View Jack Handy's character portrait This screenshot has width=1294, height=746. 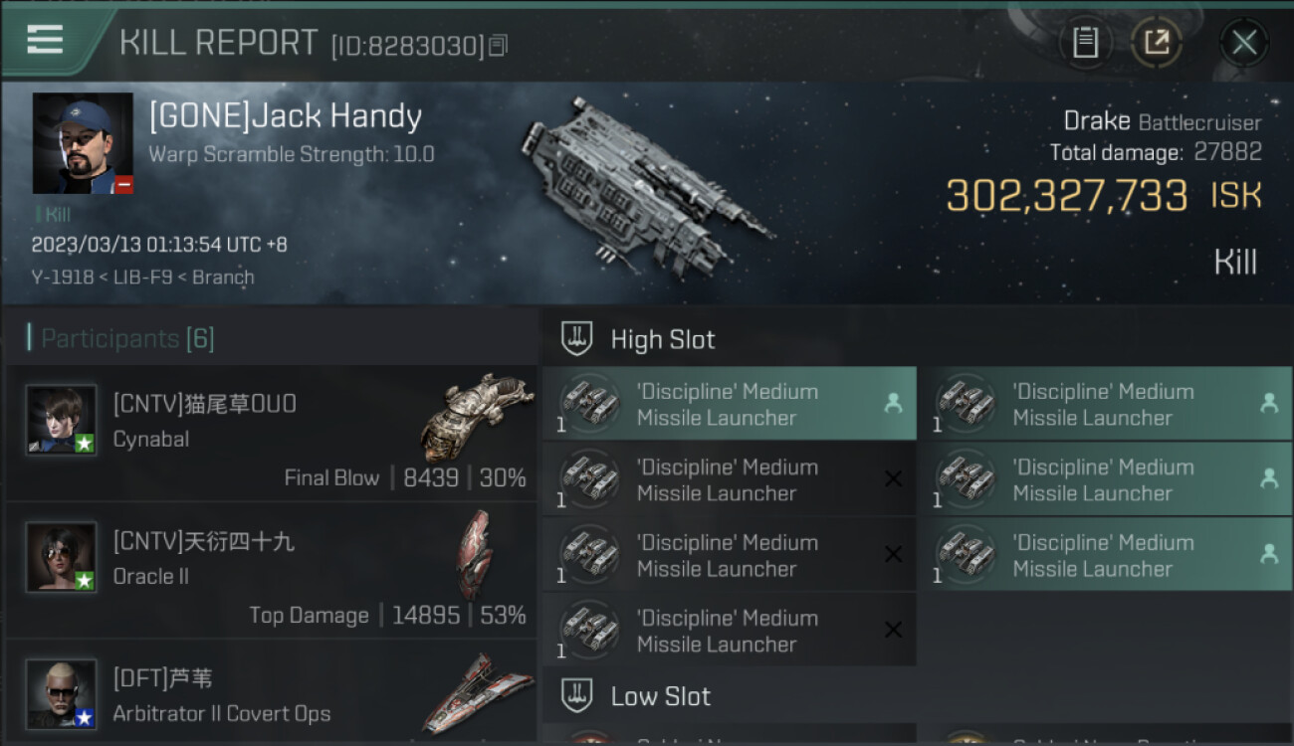coord(83,143)
